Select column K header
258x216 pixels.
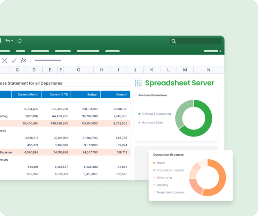(152, 70)
